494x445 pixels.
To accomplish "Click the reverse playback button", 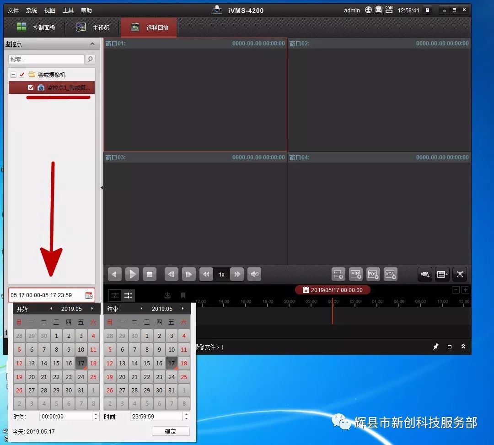I will click(x=115, y=274).
